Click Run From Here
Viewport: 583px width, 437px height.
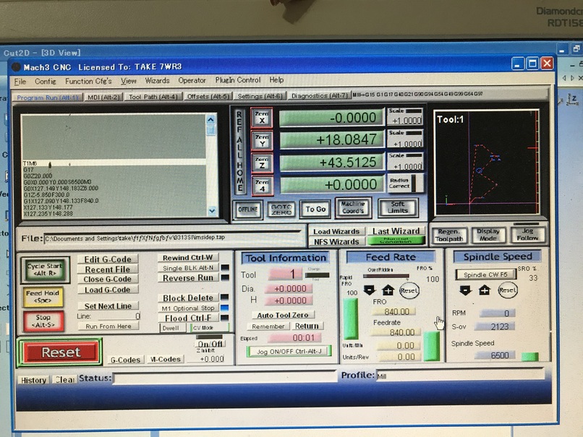coord(108,326)
